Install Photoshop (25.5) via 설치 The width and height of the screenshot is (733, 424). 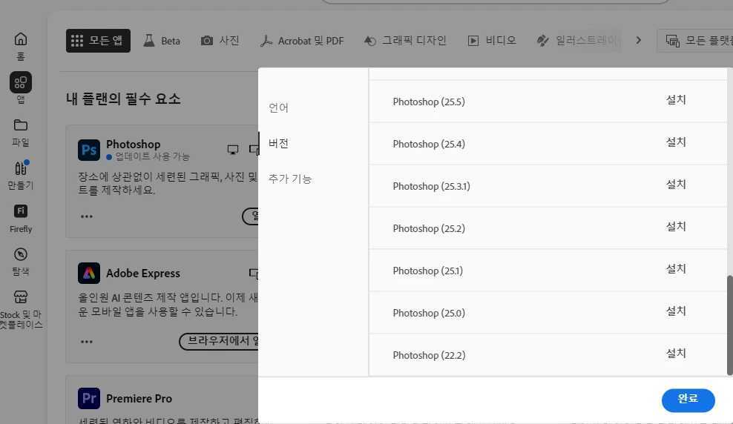[676, 100]
